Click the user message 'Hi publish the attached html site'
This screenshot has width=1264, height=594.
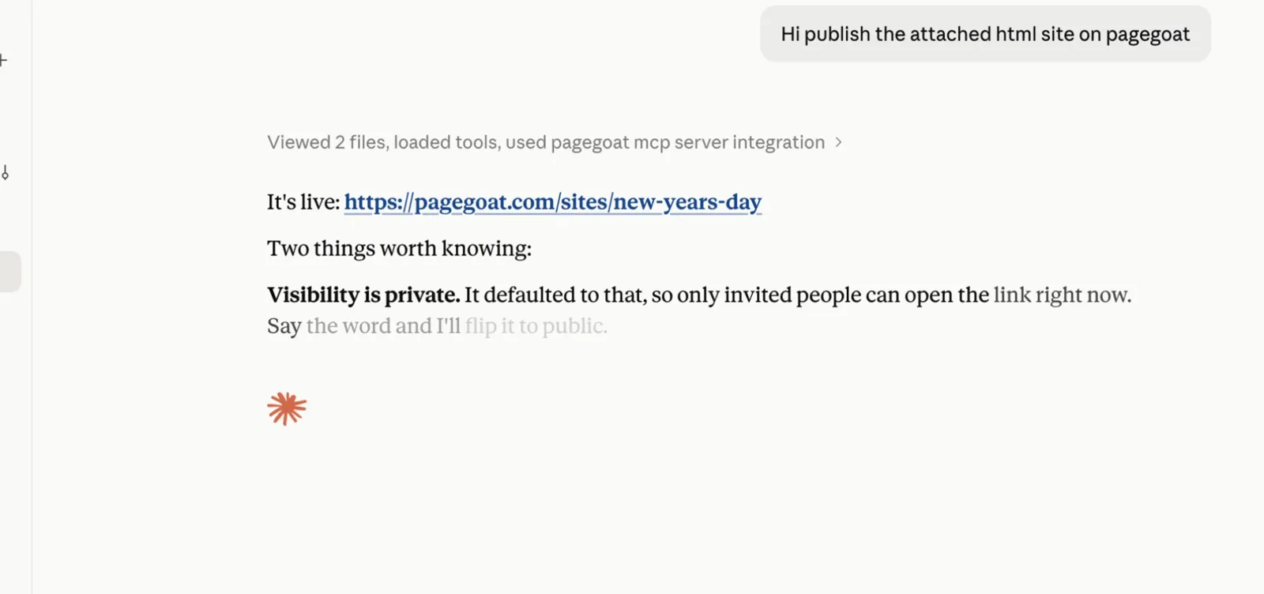click(985, 34)
